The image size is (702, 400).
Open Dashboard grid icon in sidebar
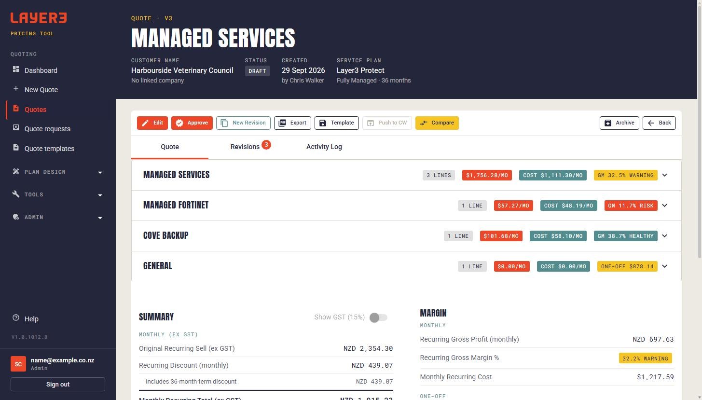(16, 69)
